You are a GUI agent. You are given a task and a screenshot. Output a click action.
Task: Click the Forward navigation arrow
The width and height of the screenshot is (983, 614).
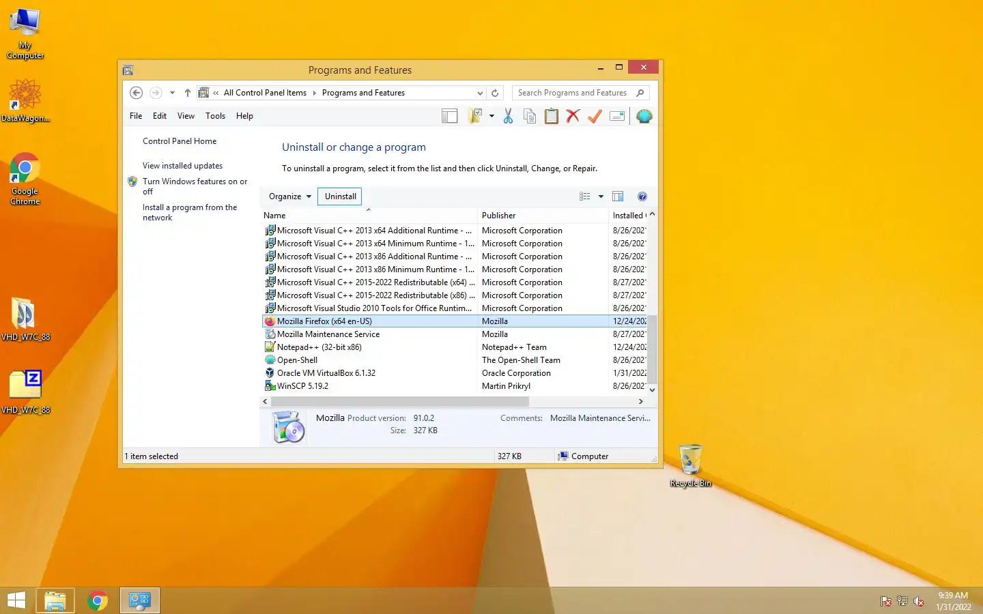(x=156, y=93)
